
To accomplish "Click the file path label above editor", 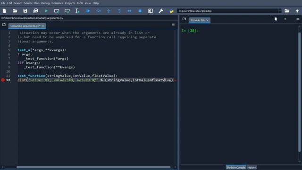I will click(32, 18).
